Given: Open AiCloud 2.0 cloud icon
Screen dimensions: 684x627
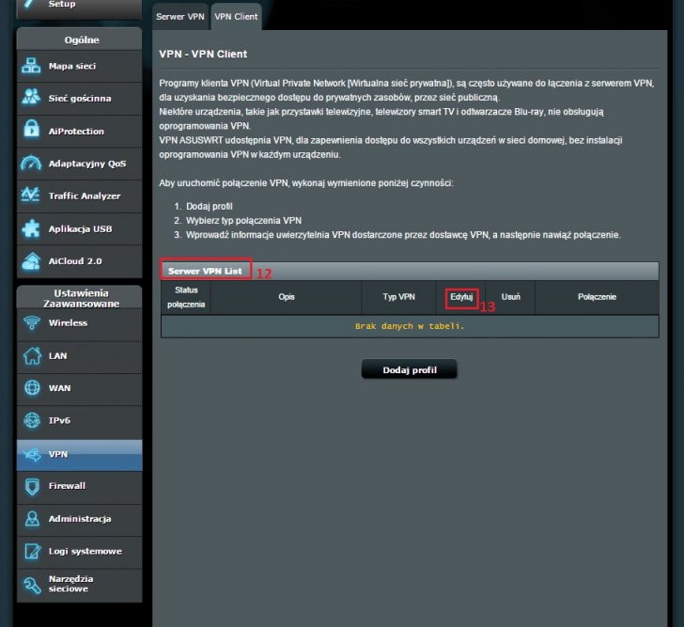Looking at the screenshot, I should [31, 261].
